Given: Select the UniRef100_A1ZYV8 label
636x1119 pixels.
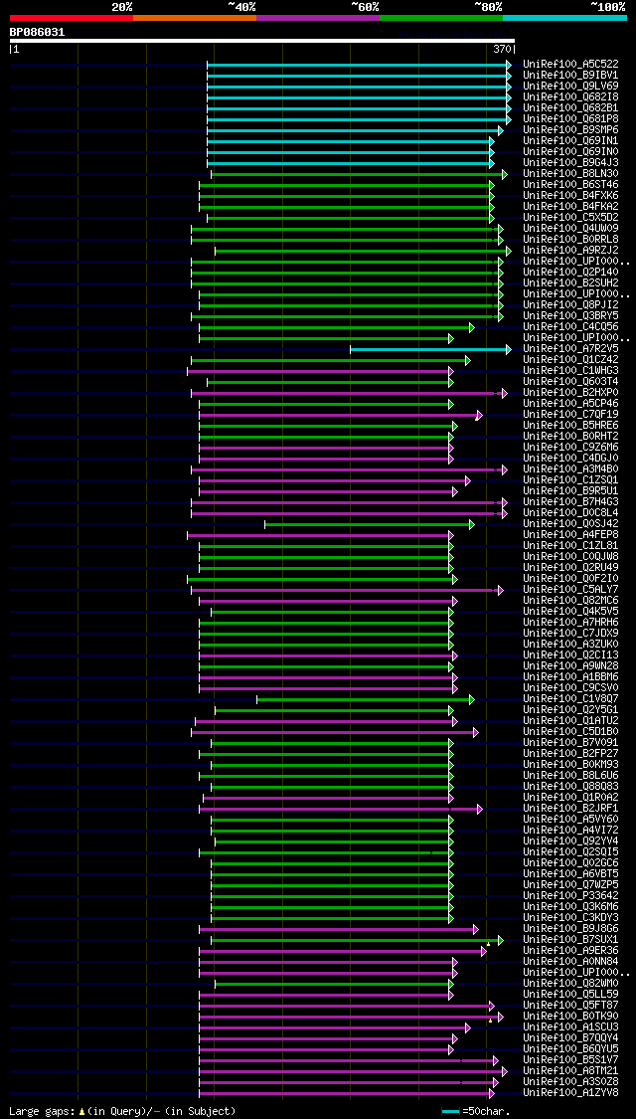Looking at the screenshot, I should (570, 1092).
